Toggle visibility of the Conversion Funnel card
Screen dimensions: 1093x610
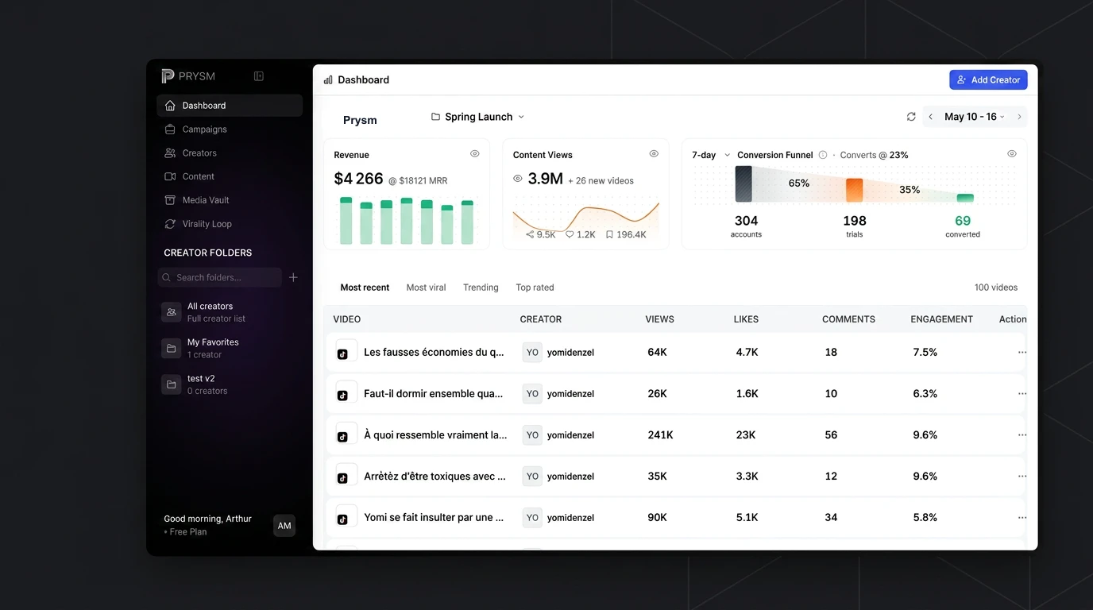click(1012, 154)
